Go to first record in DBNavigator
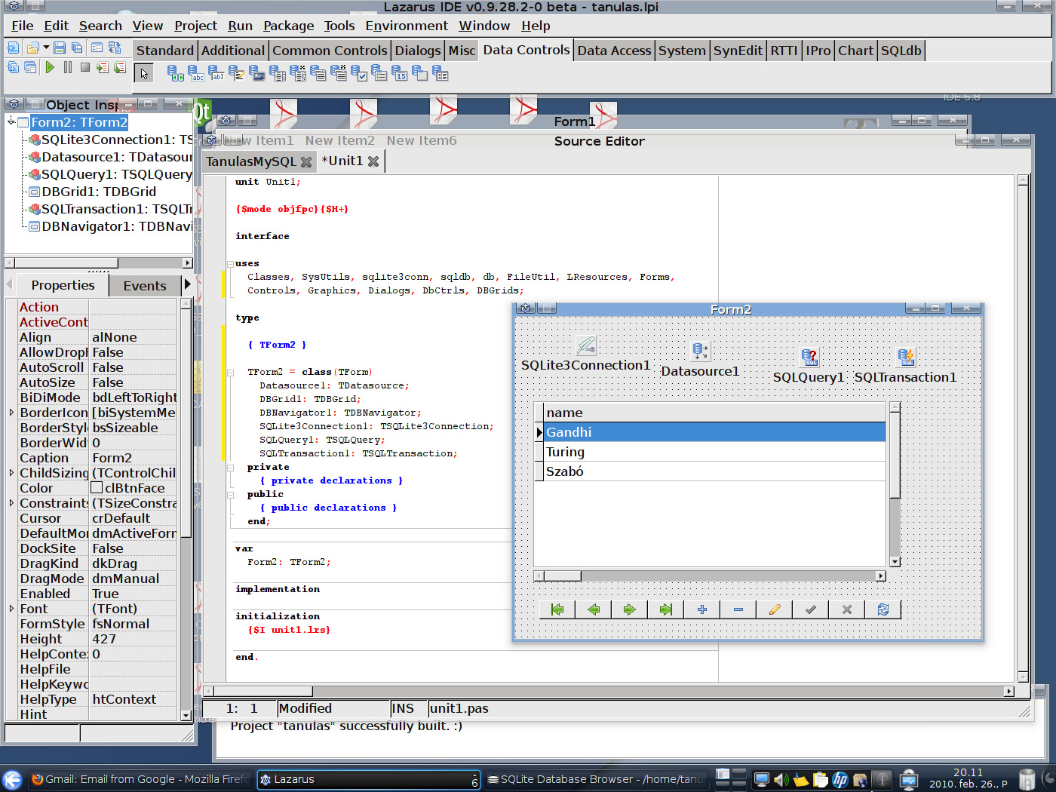Image resolution: width=1056 pixels, height=792 pixels. click(557, 609)
